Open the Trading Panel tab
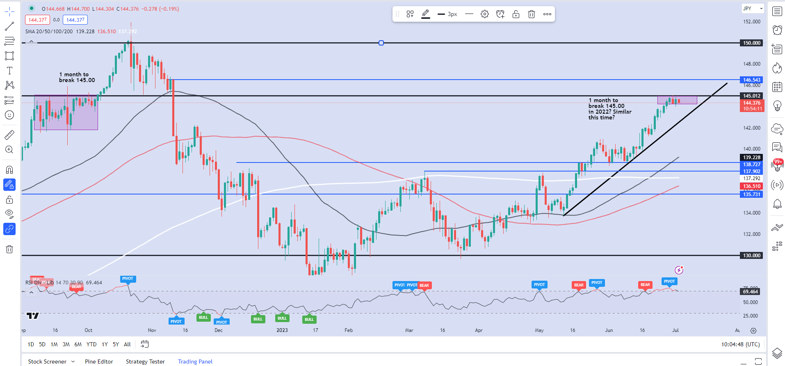The height and width of the screenshot is (366, 785). click(x=195, y=361)
